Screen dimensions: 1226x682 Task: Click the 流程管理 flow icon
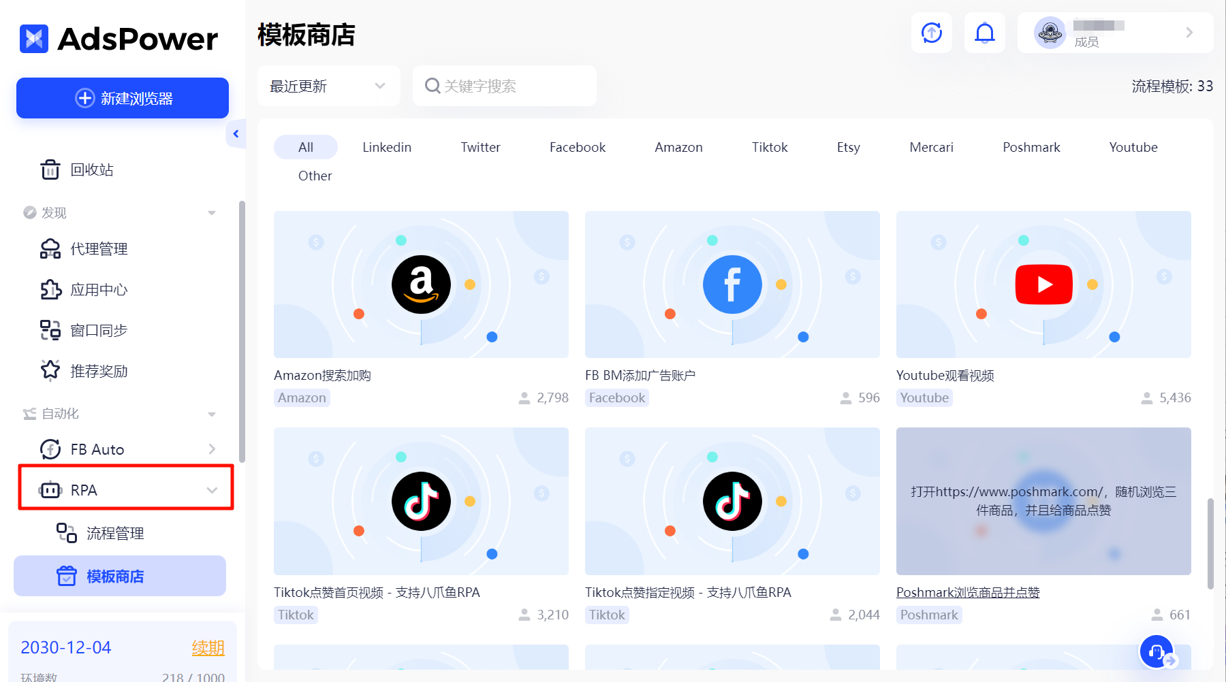pyautogui.click(x=67, y=533)
